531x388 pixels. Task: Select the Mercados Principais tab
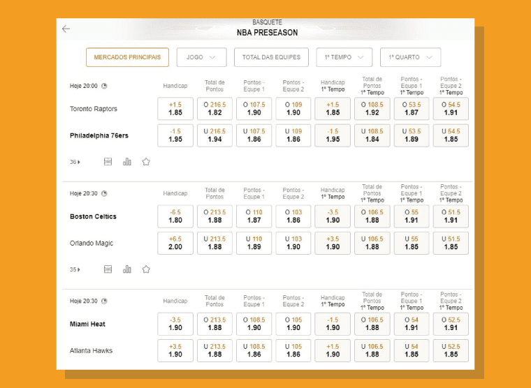(x=127, y=57)
